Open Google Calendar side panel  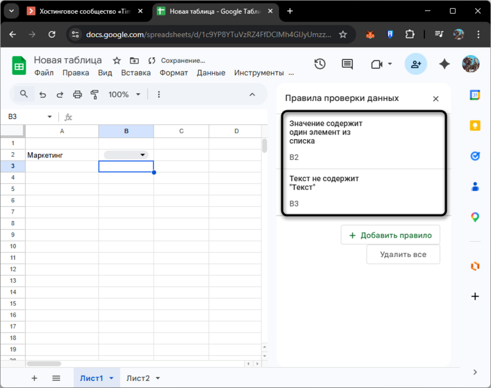475,95
